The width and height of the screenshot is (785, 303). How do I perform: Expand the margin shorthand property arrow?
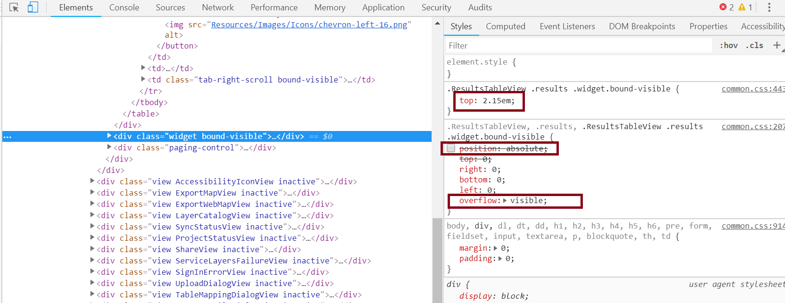coord(496,248)
